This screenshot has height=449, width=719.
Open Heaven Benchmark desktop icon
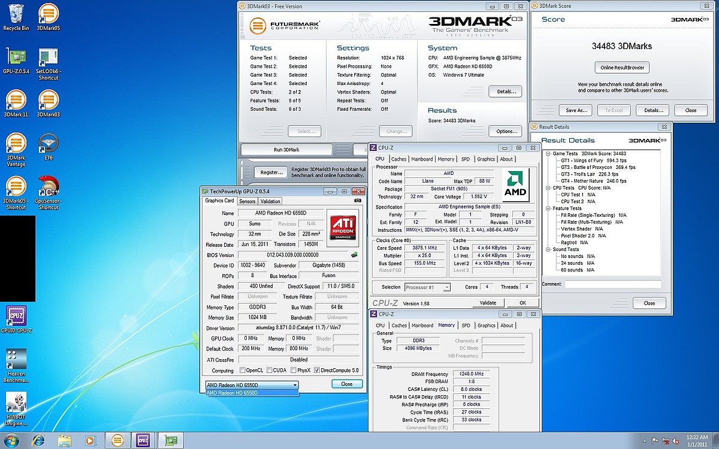(16, 366)
